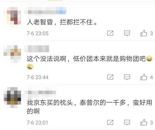Repost the 京东买的枕头 comment
This screenshot has height=130, width=155.
(x=110, y=122)
